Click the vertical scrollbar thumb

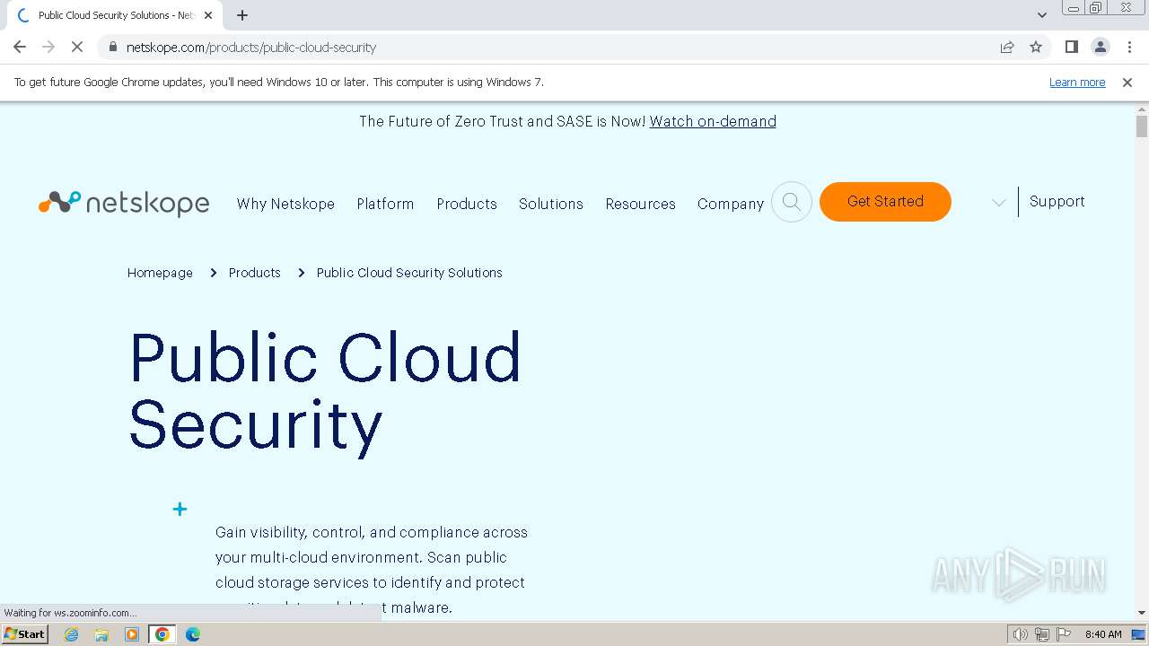(x=1142, y=127)
